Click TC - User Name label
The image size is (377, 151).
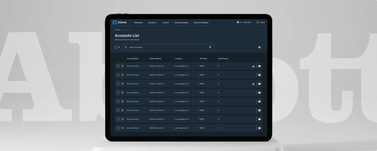246,22
